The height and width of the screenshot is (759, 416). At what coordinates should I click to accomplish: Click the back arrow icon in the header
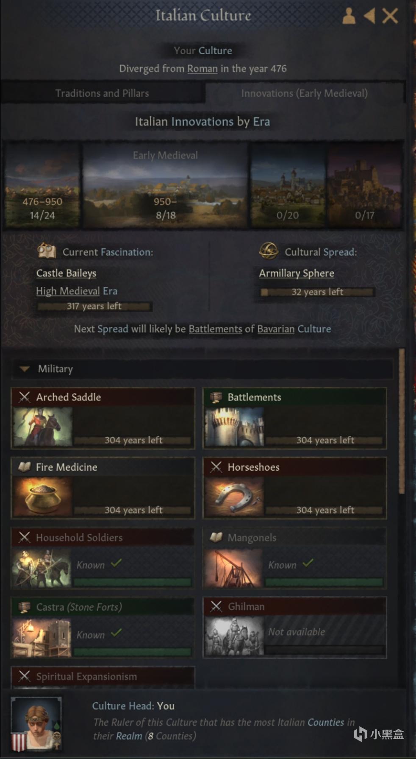coord(369,16)
